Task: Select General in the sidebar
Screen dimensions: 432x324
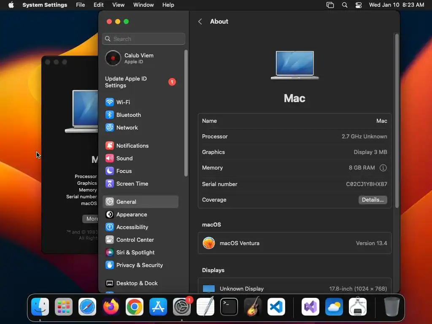Action: (x=140, y=202)
